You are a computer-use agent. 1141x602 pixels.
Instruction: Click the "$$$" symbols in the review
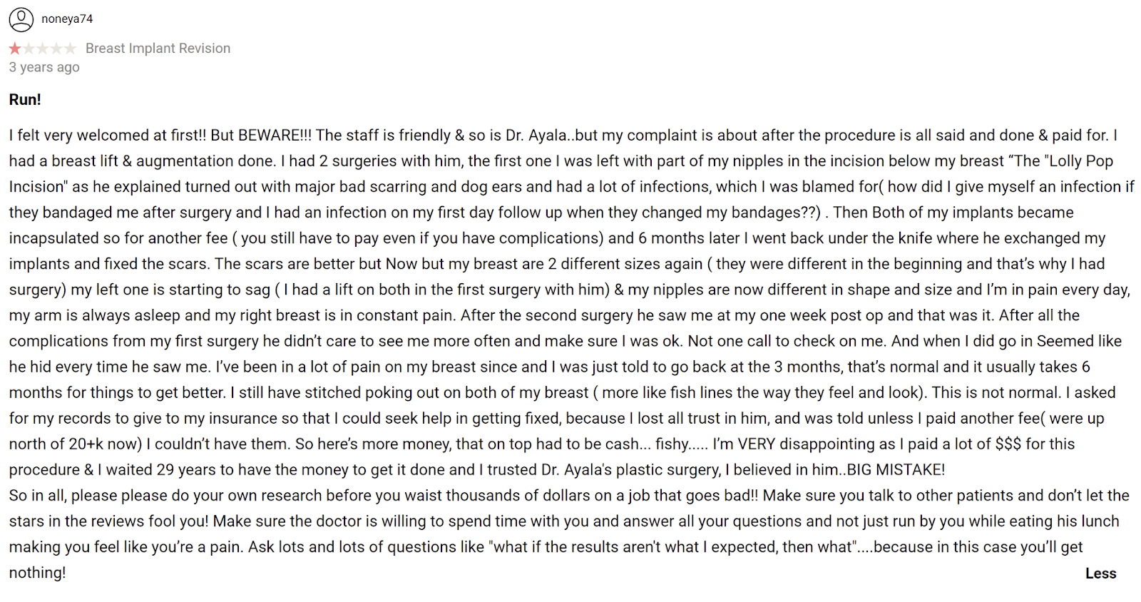tap(1008, 444)
